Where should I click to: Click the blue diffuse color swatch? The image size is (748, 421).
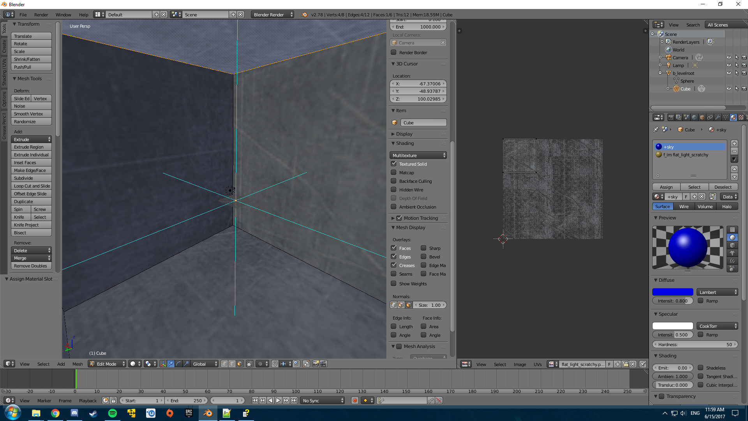672,292
